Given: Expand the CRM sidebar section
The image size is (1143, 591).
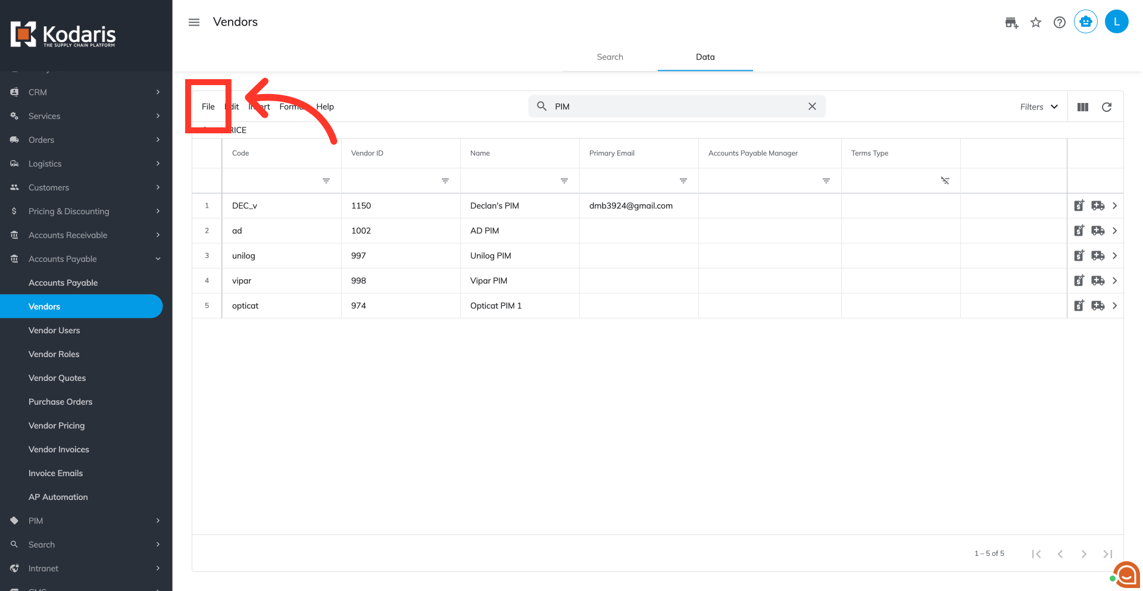Looking at the screenshot, I should 86,92.
